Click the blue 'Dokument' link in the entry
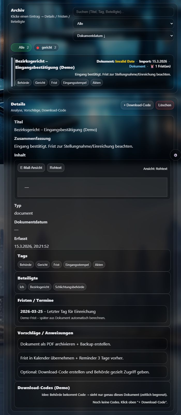The height and width of the screenshot is (415, 181). tap(137, 66)
